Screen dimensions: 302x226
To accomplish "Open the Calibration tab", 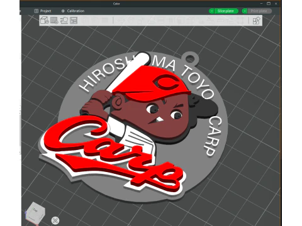I will (73, 11).
